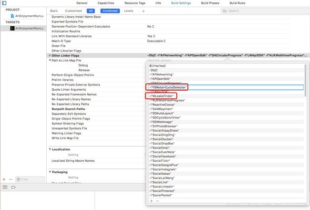
Task: Switch to the Combined view
Action: (109, 10)
